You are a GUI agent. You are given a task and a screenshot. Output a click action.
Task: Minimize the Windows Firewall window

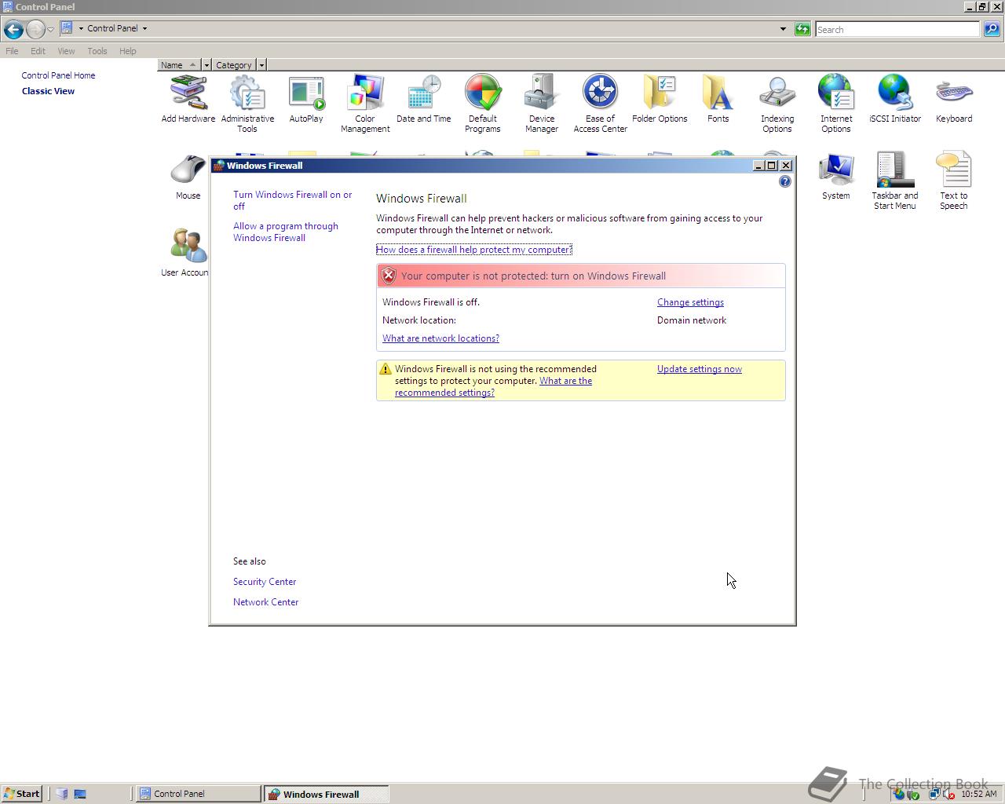[758, 166]
